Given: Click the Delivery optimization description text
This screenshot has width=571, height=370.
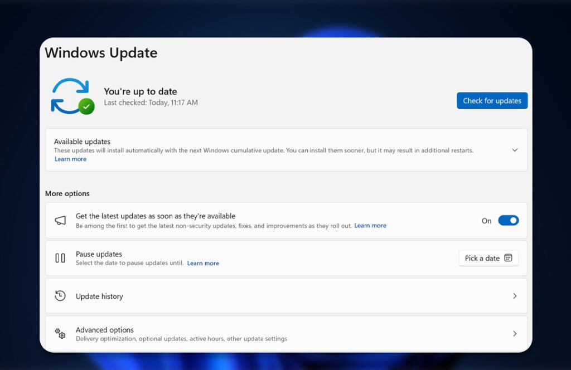Looking at the screenshot, I should (x=181, y=339).
